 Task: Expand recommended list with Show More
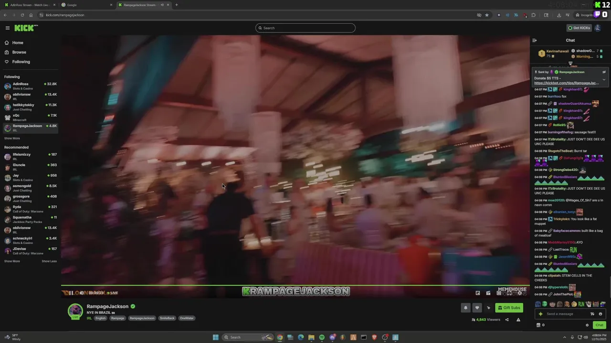[x=12, y=261]
